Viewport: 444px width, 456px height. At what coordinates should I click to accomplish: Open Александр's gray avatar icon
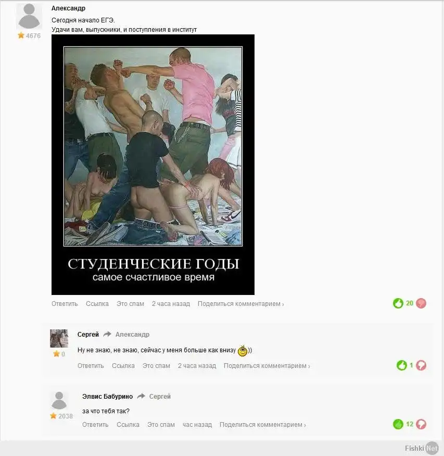[29, 16]
